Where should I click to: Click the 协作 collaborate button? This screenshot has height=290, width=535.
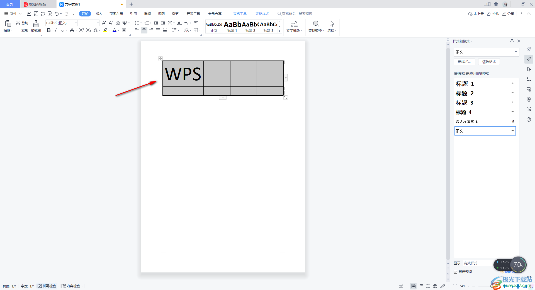493,14
